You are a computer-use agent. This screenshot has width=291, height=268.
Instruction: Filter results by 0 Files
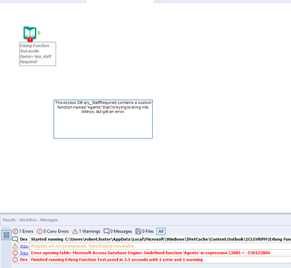pyautogui.click(x=145, y=232)
